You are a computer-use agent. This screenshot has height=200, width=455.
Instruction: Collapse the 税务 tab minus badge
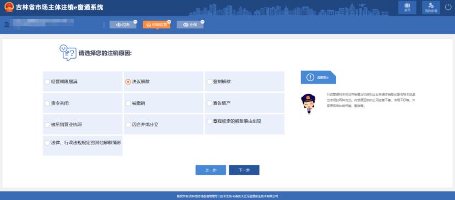(x=135, y=22)
